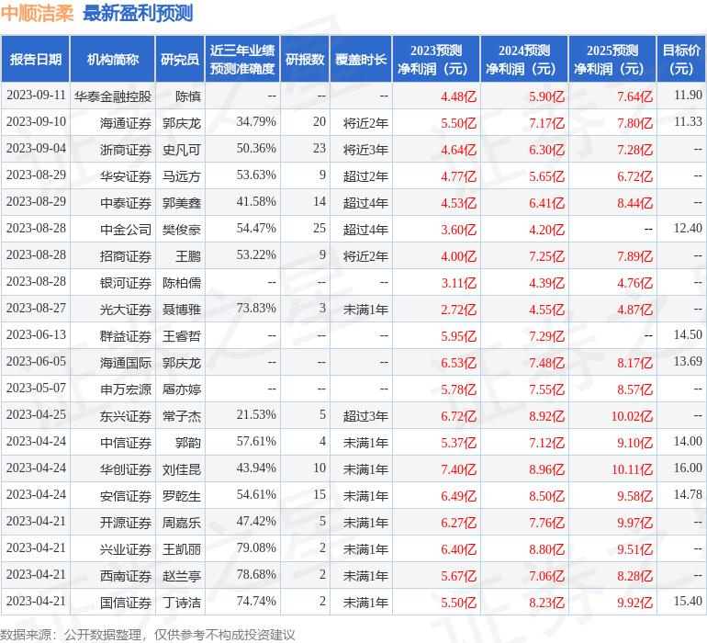Click researcher name 聂博雅
707x643 pixels.
pos(181,309)
